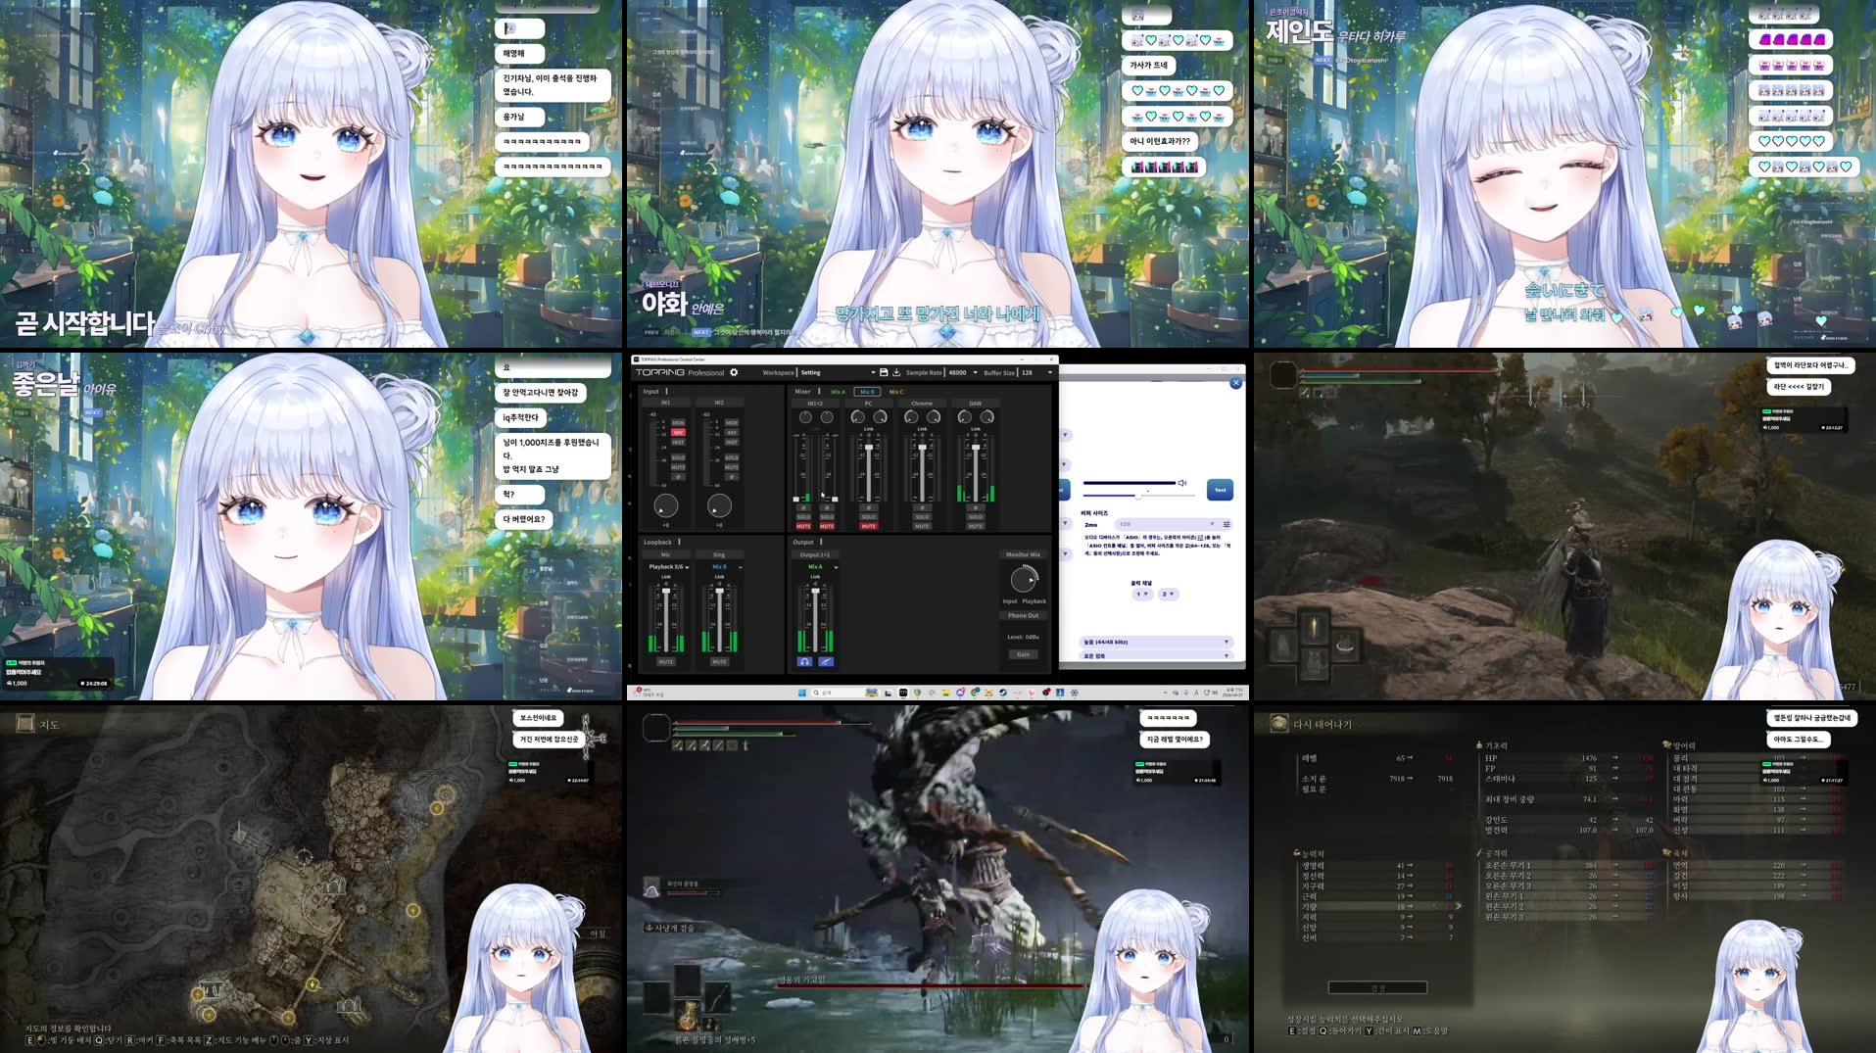Click the Phone Out button
Viewport: 1876px width, 1053px height.
[1023, 615]
